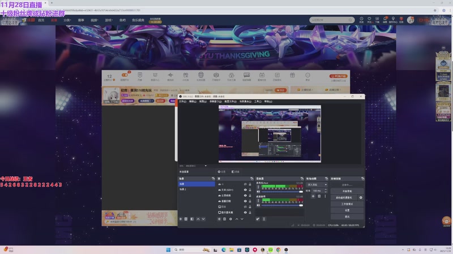Viewport: 453px width, 254px height.
Task: Remove selected scene with trash icon
Action: point(186,219)
